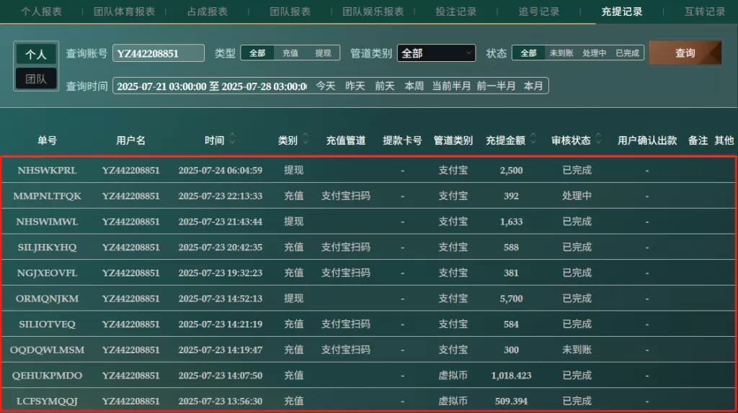
Task: Click the 单号 column header
Action: point(47,140)
